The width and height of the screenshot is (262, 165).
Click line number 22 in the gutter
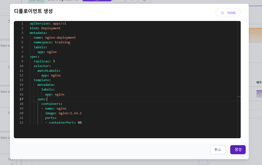click(x=21, y=123)
